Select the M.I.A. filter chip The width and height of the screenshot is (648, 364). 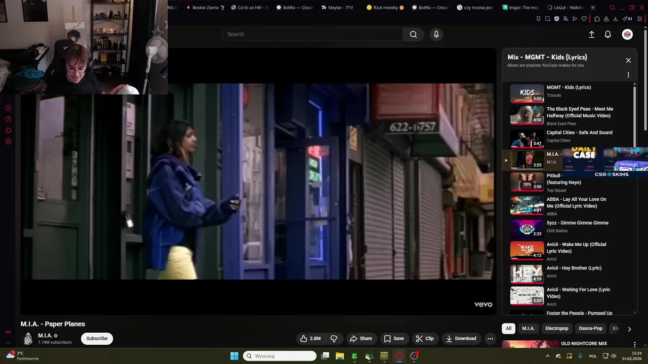coord(528,329)
